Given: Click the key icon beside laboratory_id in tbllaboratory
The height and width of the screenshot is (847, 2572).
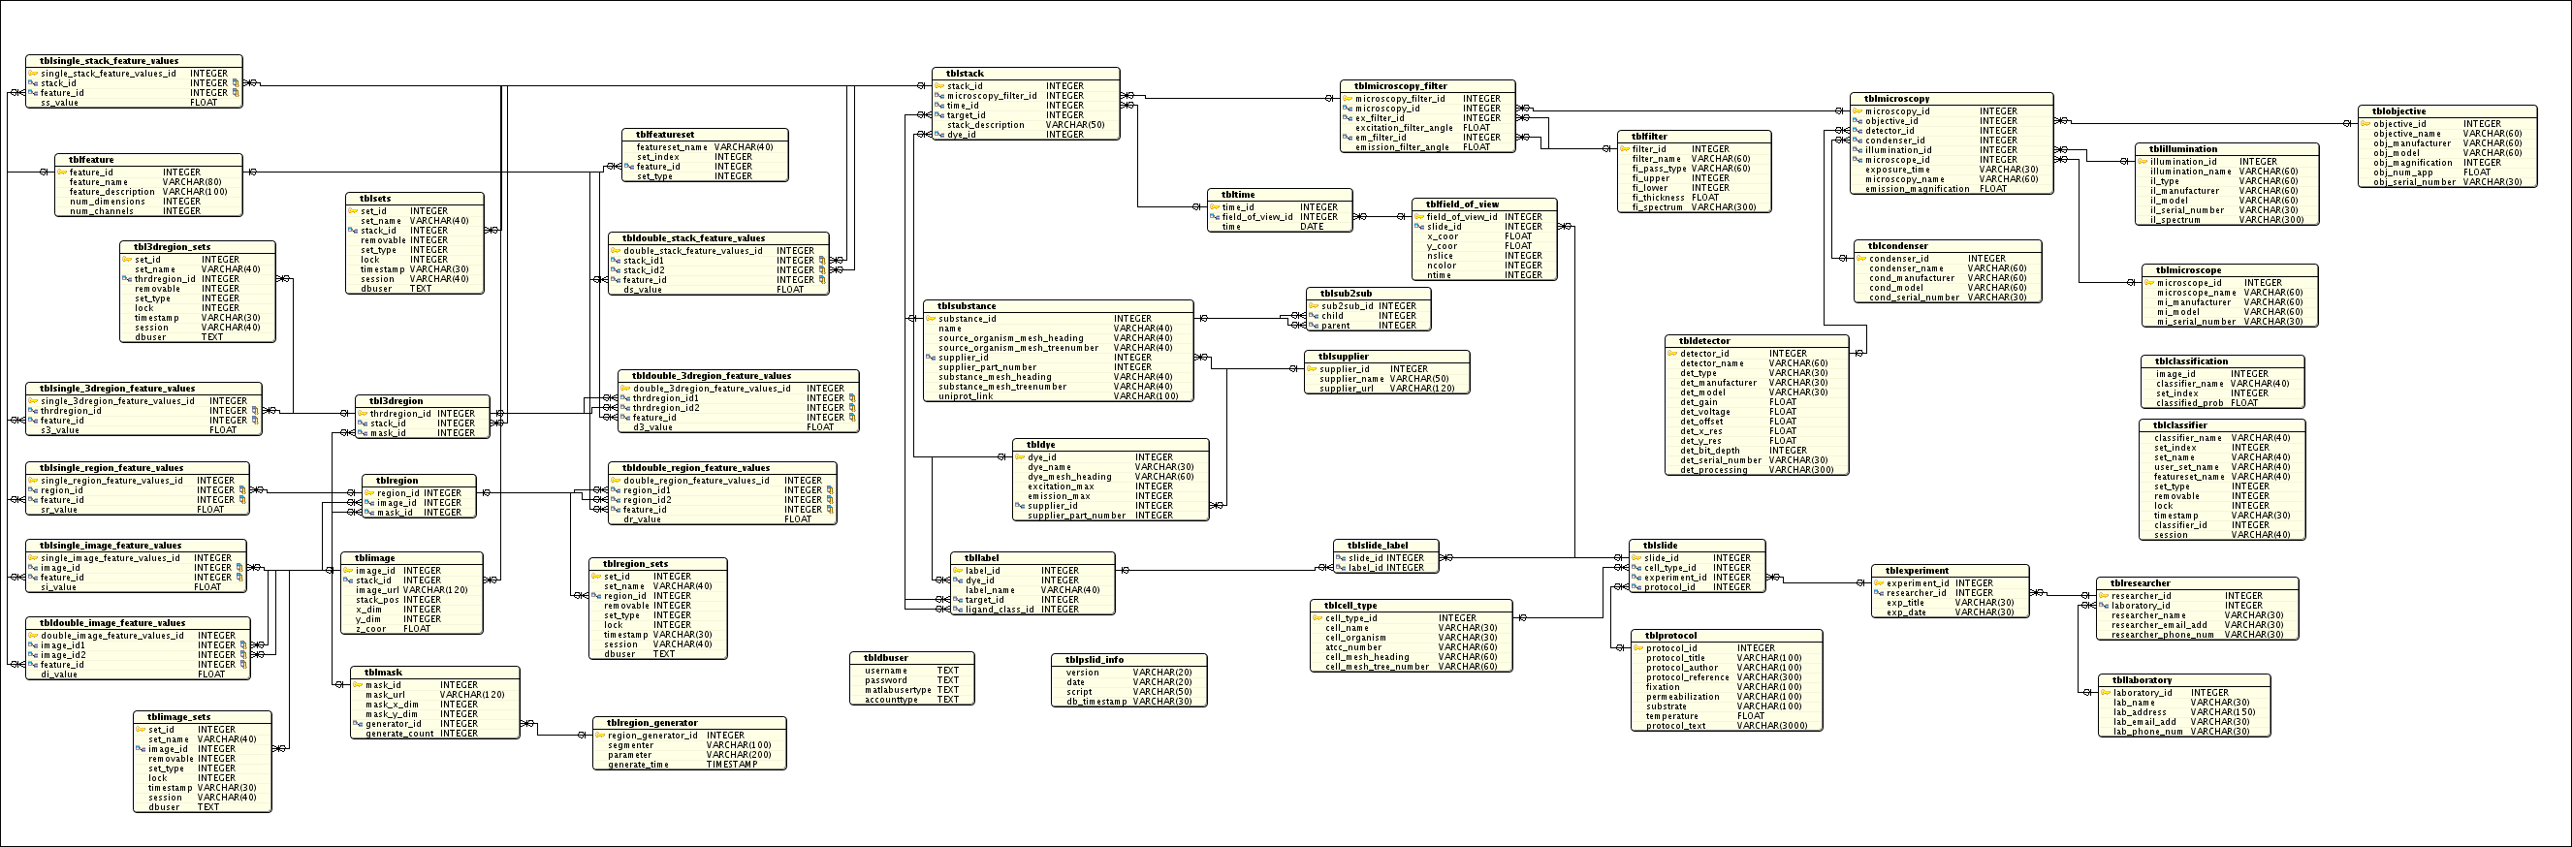Looking at the screenshot, I should click(x=2105, y=693).
